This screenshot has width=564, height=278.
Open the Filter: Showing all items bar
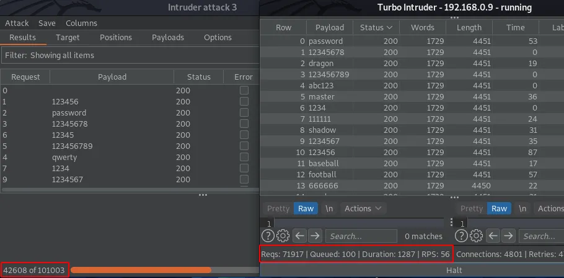[129, 56]
